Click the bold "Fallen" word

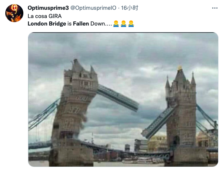pos(81,24)
